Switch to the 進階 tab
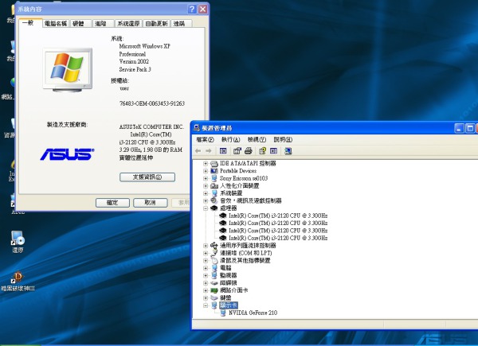The width and height of the screenshot is (478, 346). coord(104,23)
